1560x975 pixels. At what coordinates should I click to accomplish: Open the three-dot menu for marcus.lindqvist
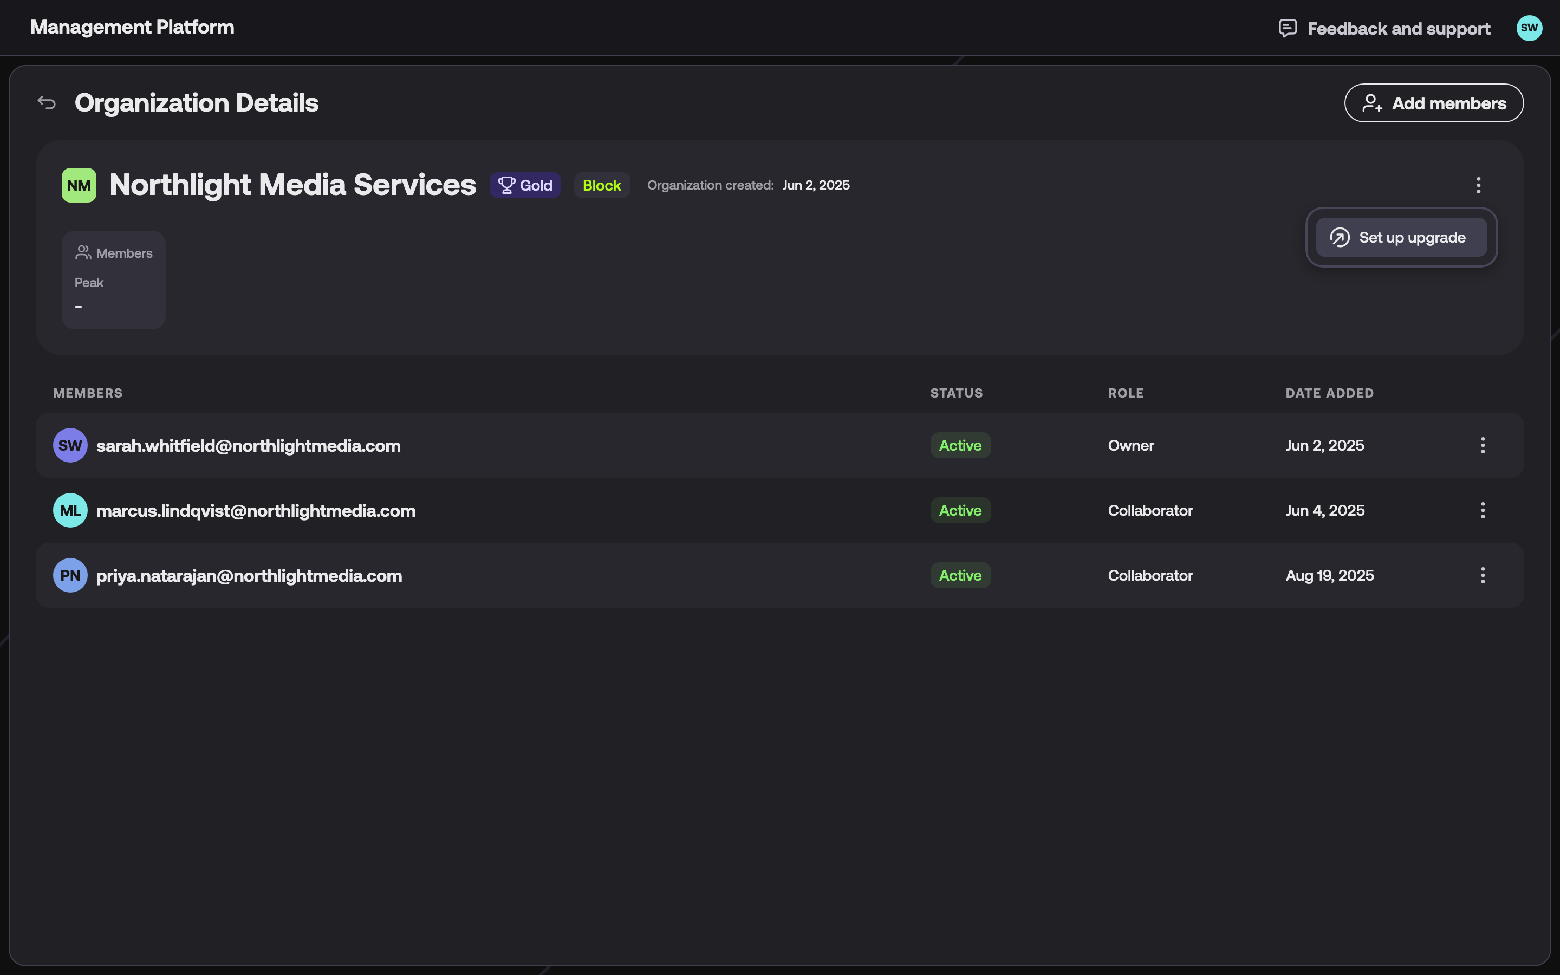click(1483, 510)
